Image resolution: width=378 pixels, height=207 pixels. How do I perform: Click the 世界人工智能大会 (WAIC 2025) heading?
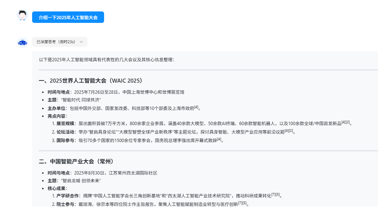click(x=91, y=81)
